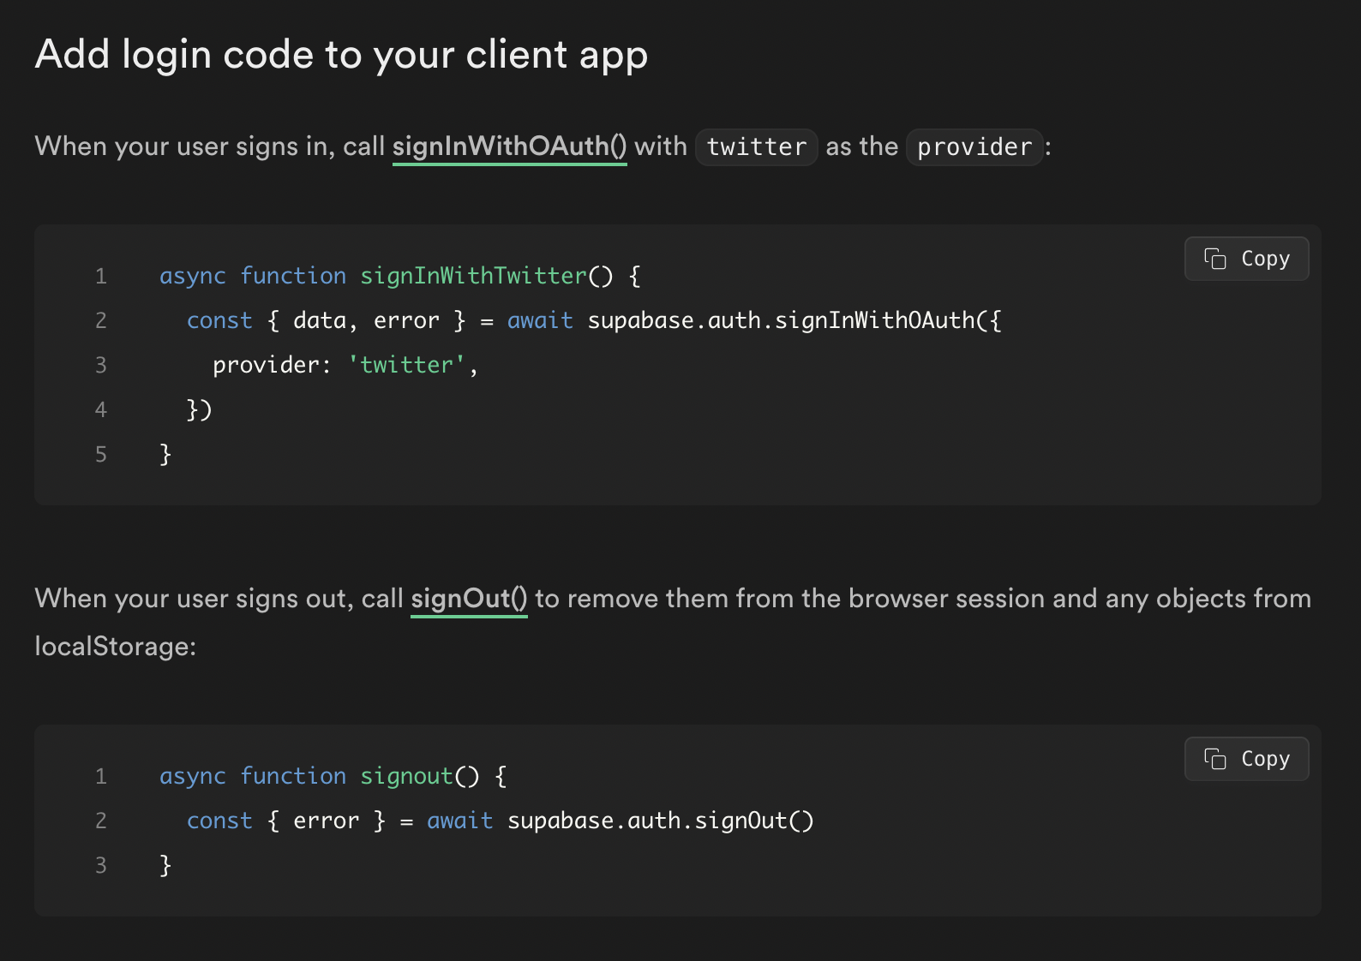Follow the signOut() reference link
Viewport: 1361px width, 961px height.
469,599
